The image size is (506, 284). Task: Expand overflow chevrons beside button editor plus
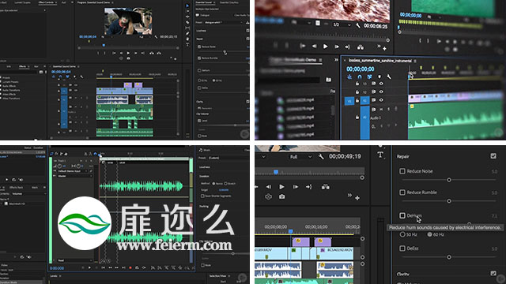pos(349,196)
